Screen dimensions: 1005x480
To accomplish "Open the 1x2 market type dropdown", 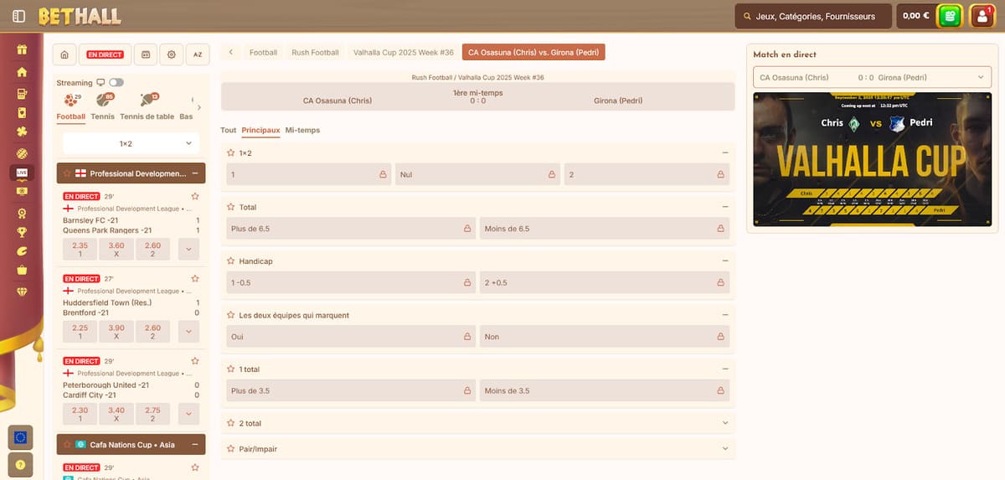I will click(x=131, y=144).
